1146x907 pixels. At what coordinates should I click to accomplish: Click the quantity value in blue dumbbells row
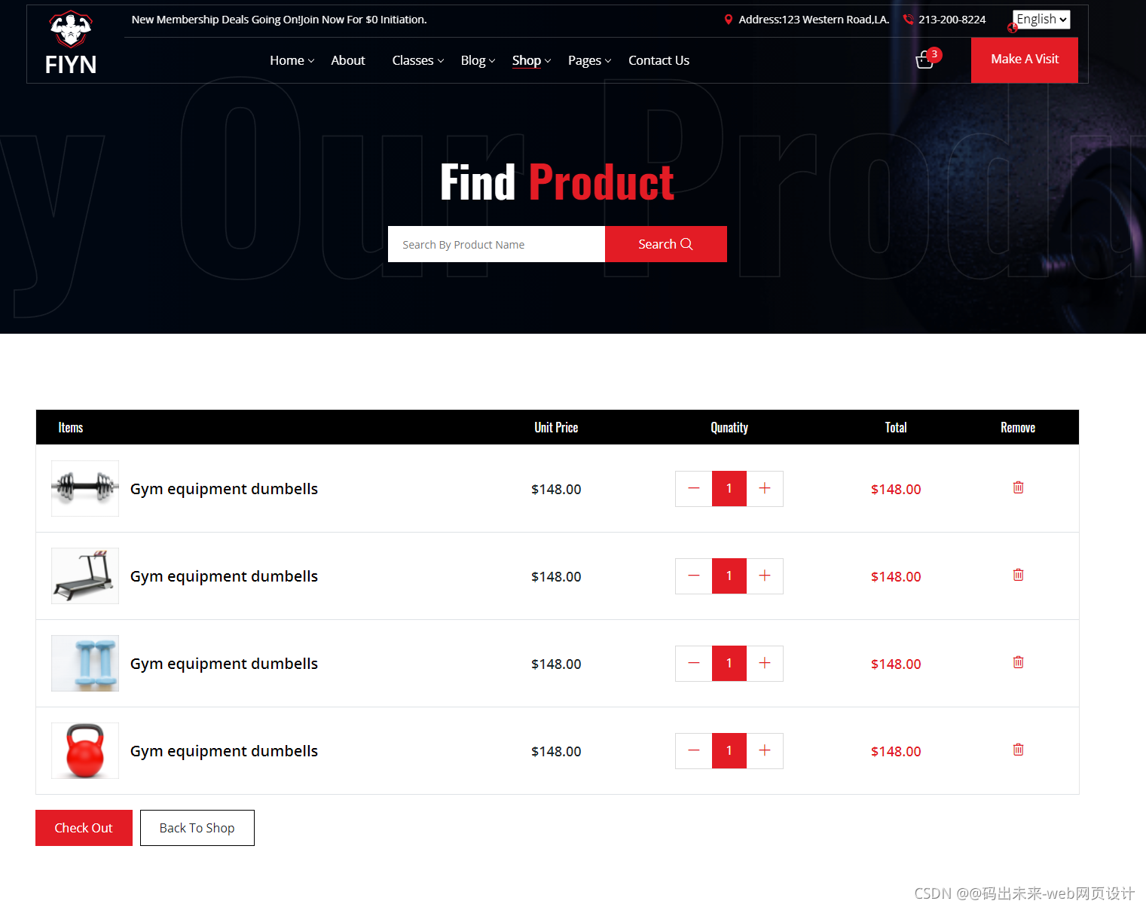click(729, 664)
